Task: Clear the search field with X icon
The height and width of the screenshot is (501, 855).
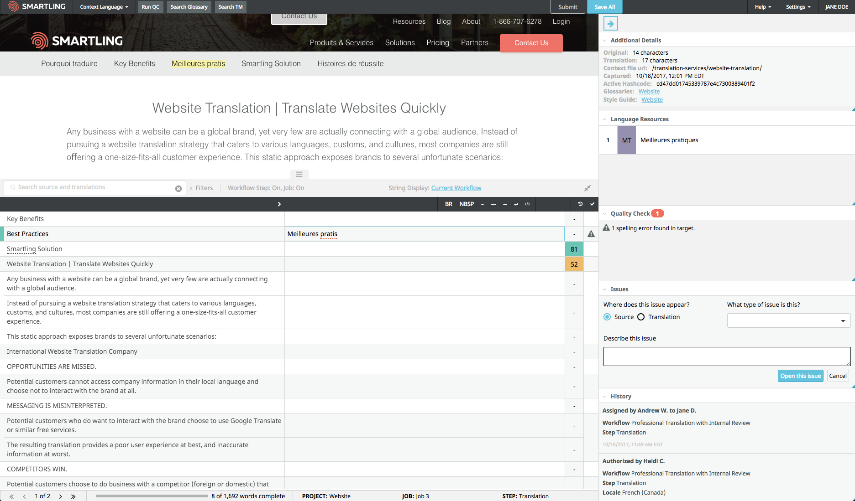Action: pyautogui.click(x=178, y=188)
